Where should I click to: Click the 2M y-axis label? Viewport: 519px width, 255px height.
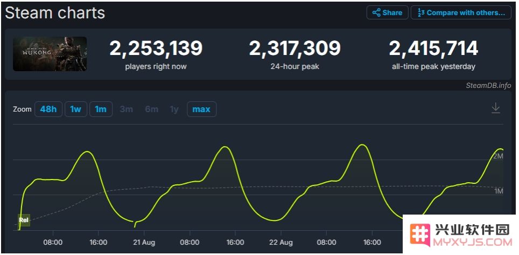tap(498, 156)
